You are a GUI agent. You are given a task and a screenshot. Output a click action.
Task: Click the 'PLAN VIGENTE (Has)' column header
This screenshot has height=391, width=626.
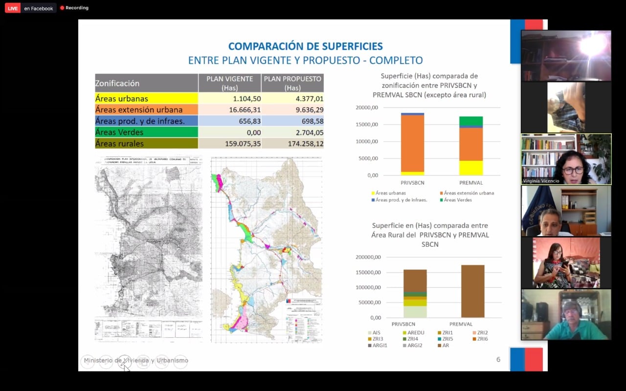tap(230, 83)
